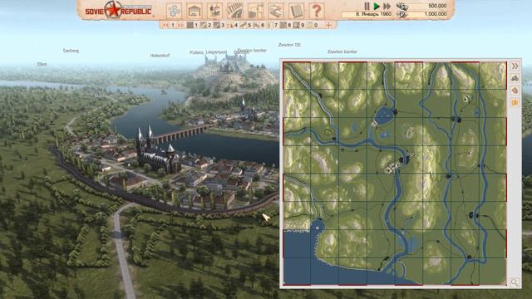Select shortcut slot 3 icon

tap(217, 25)
